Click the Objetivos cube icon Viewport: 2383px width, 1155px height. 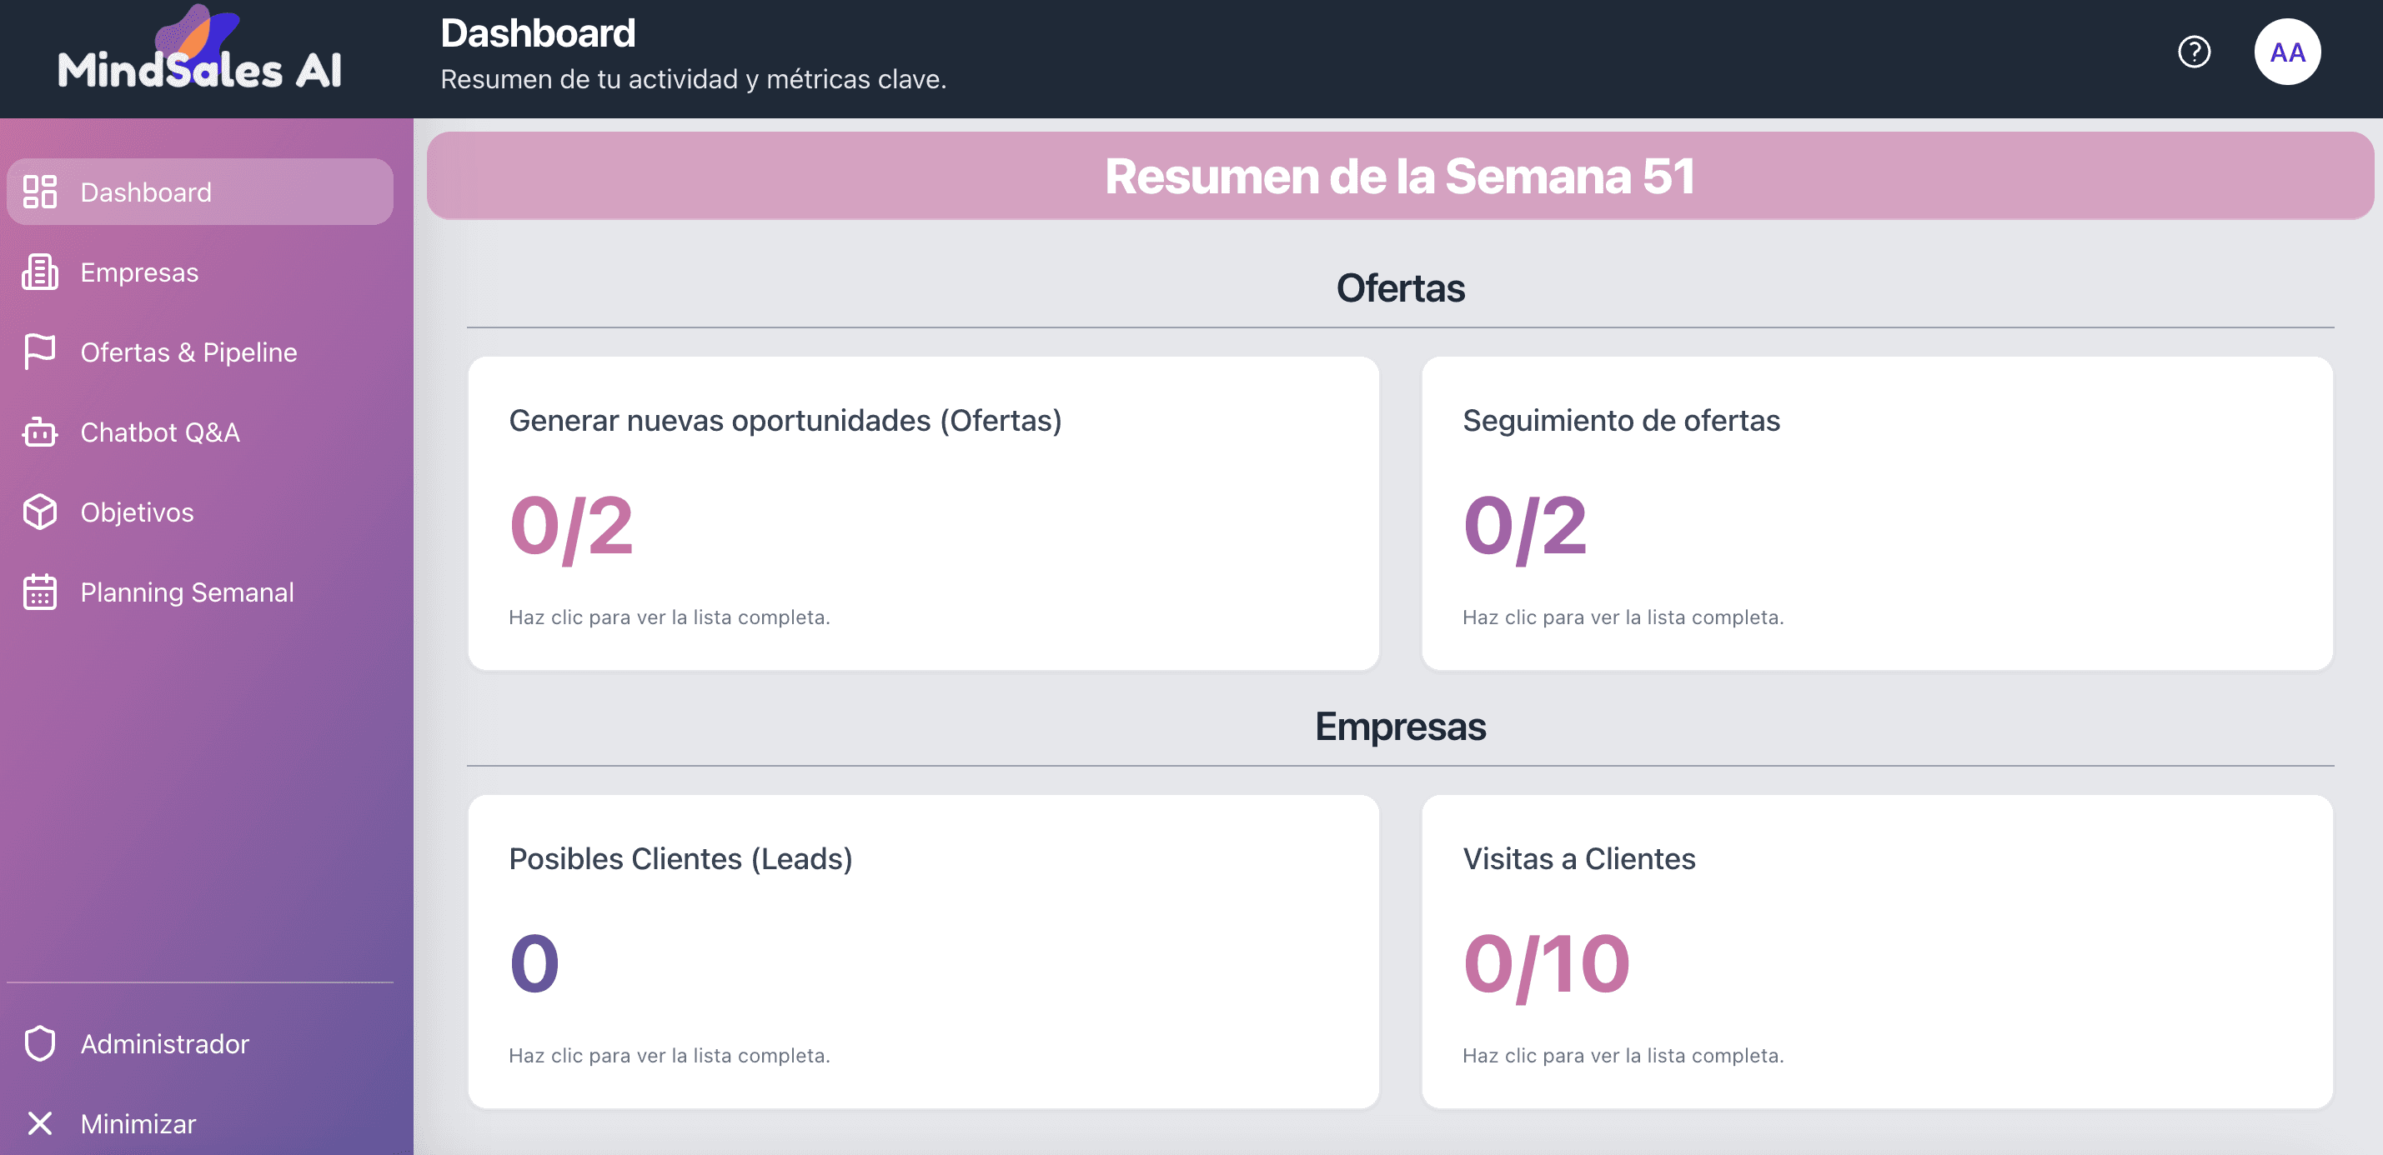[40, 512]
